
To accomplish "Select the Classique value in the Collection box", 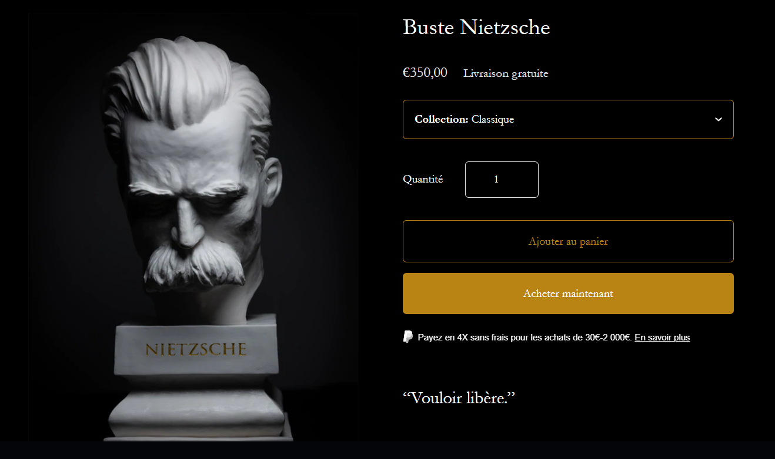I will pyautogui.click(x=493, y=119).
